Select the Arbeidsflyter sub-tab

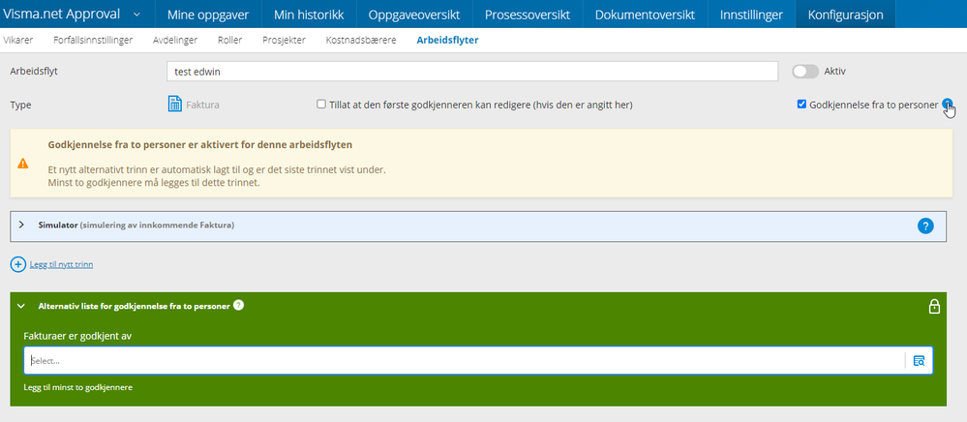tap(447, 40)
